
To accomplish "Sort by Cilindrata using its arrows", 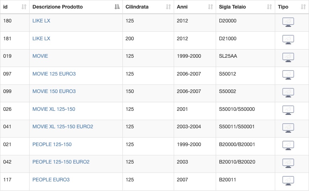I will click(168, 7).
